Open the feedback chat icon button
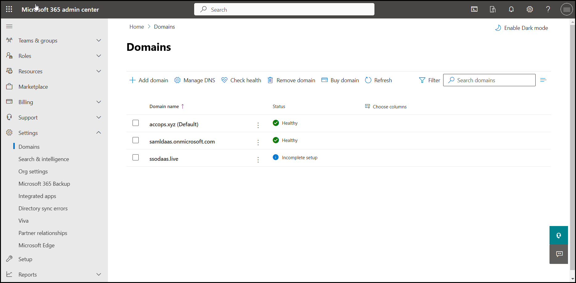576x283 pixels. coord(559,254)
